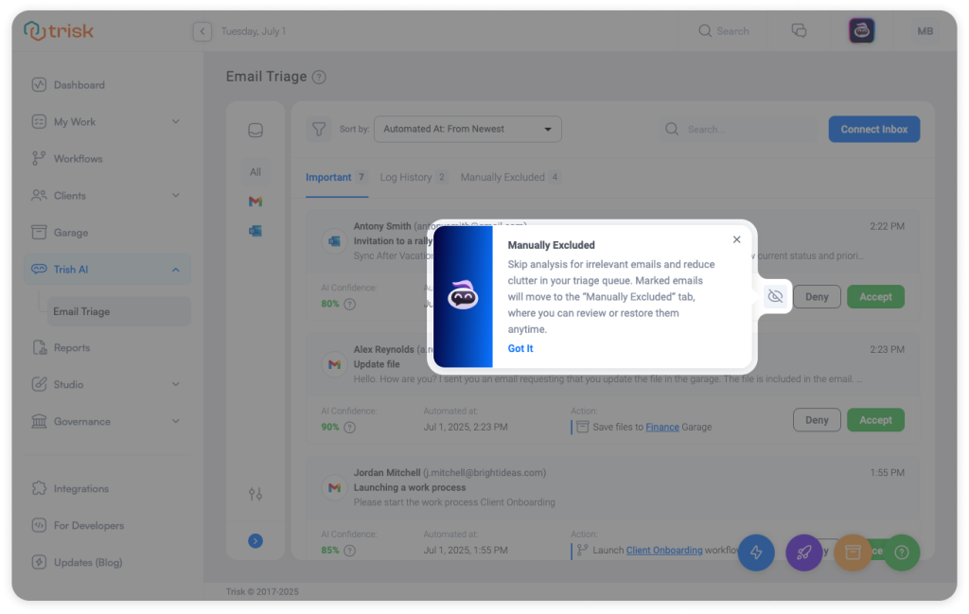This screenshot has height=614, width=969.
Task: Click the orange archive floating button
Action: [x=853, y=553]
